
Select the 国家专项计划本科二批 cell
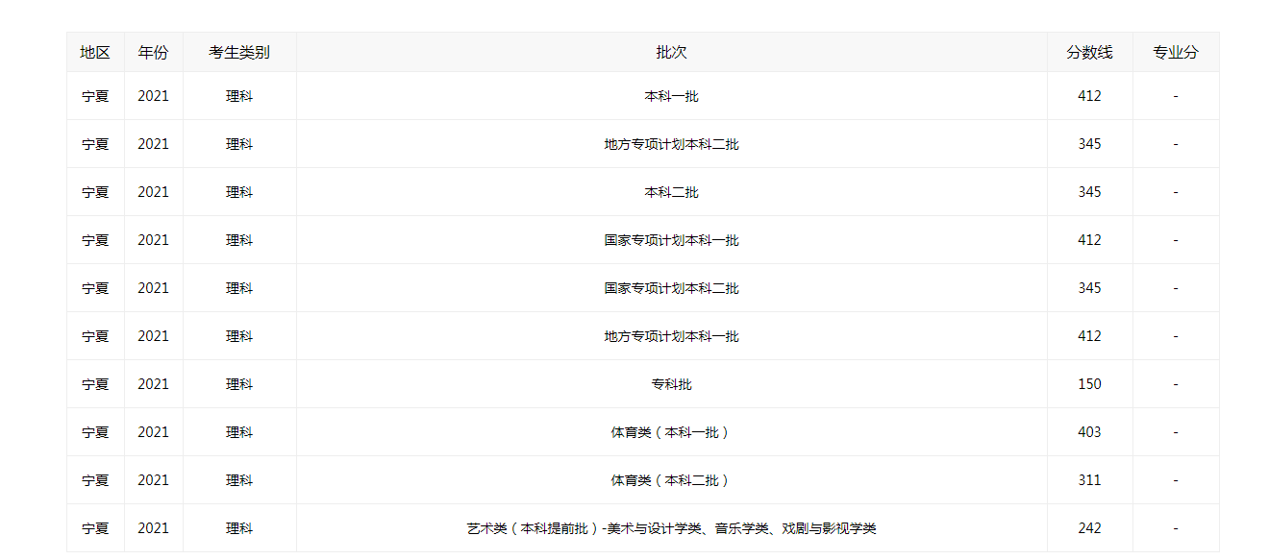coord(672,288)
